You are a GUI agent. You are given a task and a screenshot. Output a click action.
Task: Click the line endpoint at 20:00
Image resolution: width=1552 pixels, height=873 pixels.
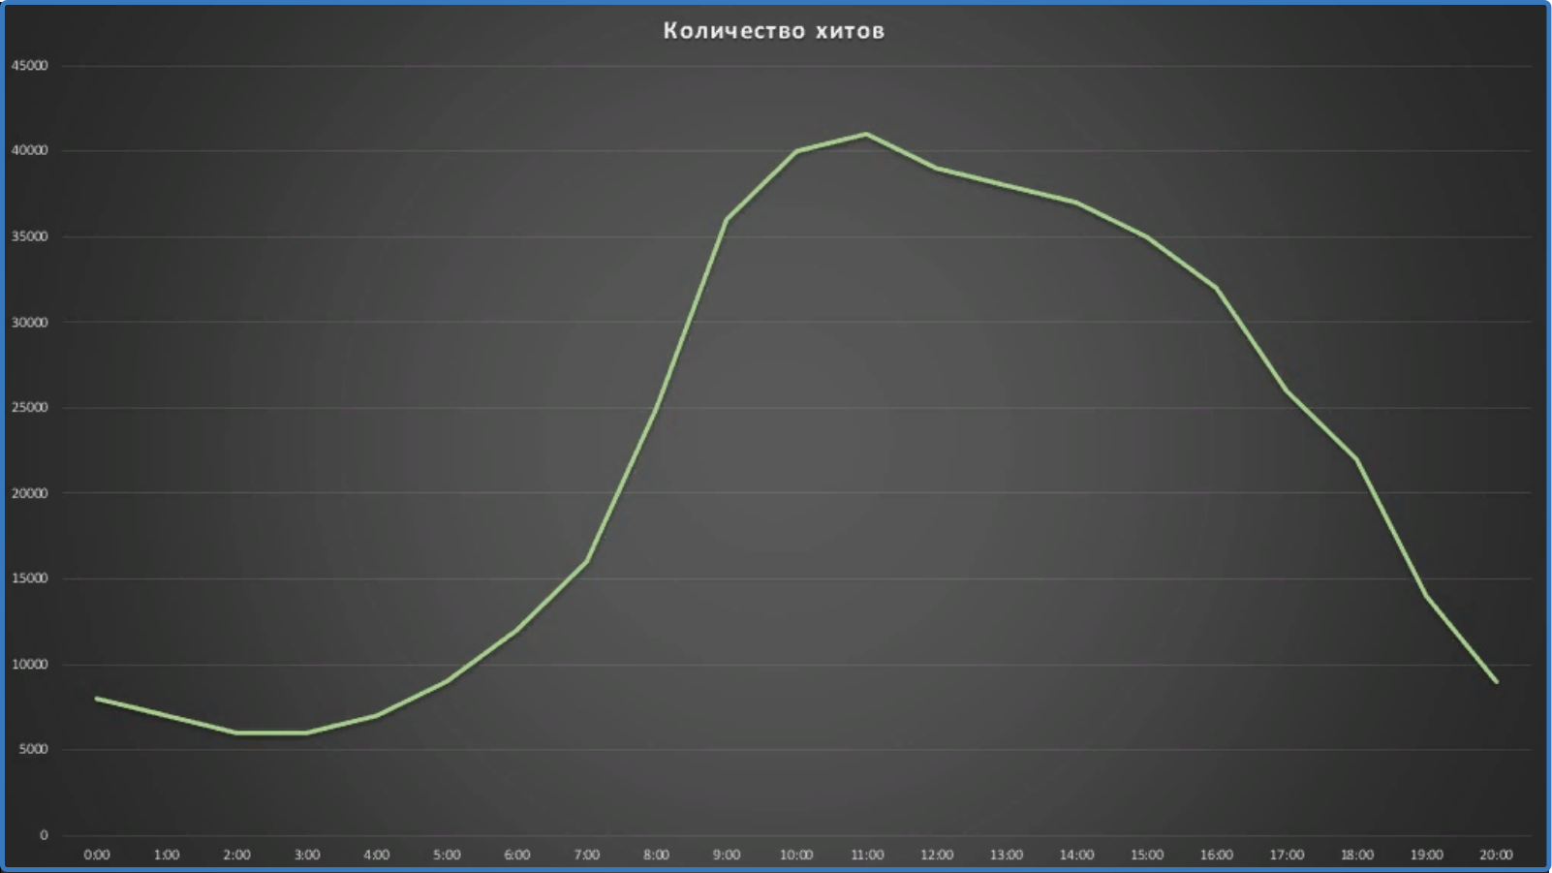[1496, 681]
